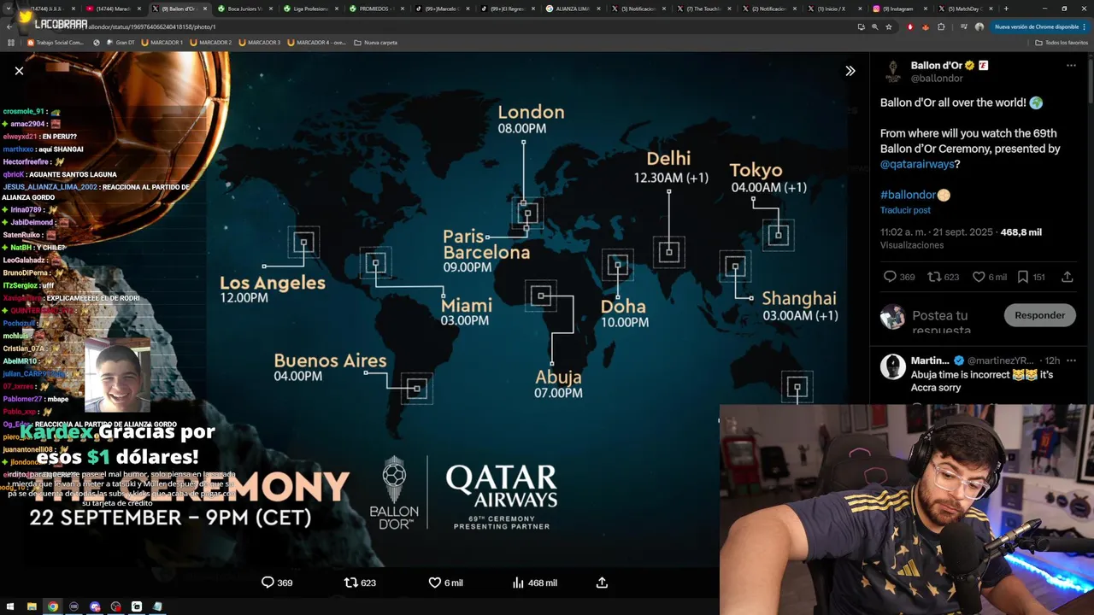Viewport: 1094px width, 615px height.
Task: Open the @qatarairways mention link
Action: 917,164
